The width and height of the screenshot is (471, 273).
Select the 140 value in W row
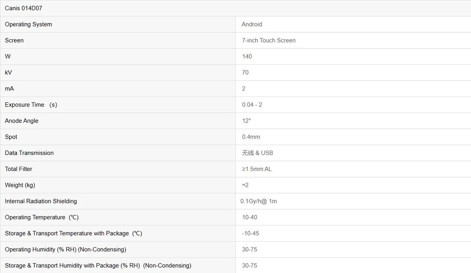coord(247,57)
